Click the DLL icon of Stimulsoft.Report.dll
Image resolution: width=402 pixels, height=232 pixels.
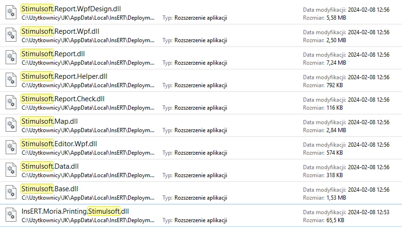pyautogui.click(x=11, y=57)
